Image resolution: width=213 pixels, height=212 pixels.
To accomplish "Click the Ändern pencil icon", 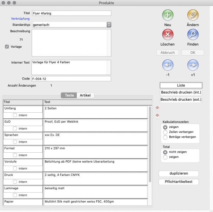I will tap(193, 16).
